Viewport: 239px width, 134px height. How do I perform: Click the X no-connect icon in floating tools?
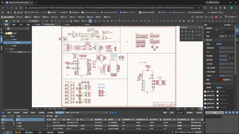click(x=186, y=38)
